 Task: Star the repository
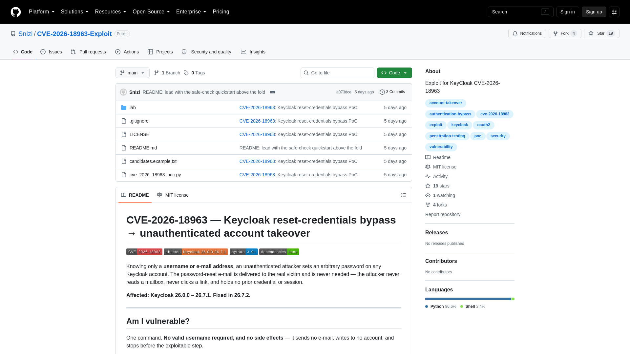click(601, 33)
